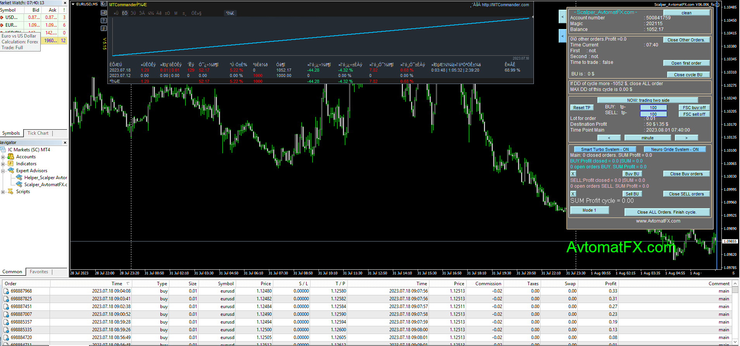
Task: Expand the Indicators tree node
Action: pos(3,164)
